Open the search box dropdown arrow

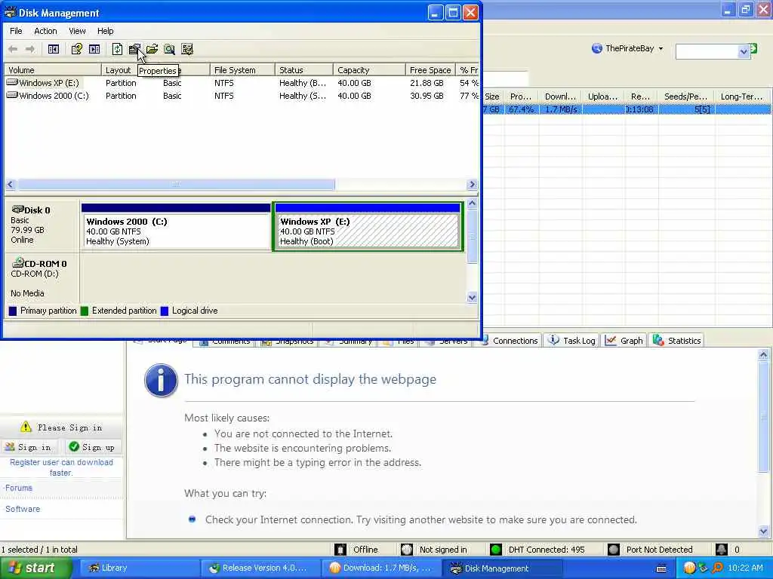744,52
